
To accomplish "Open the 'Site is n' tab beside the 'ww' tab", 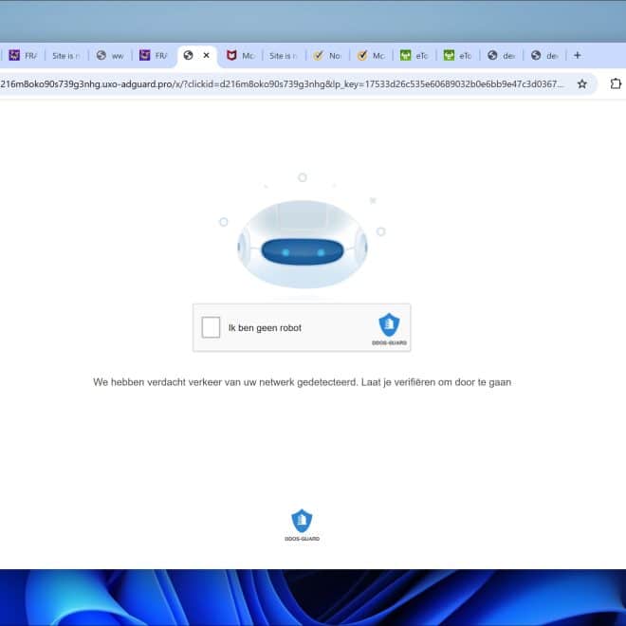I will (x=65, y=56).
